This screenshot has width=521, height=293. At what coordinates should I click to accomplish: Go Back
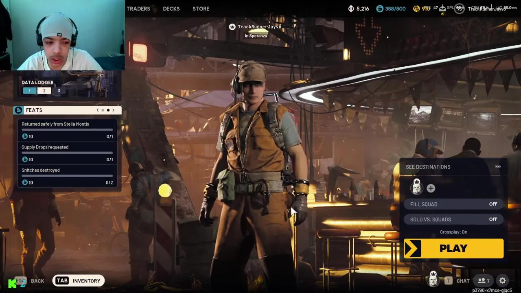tap(37, 281)
